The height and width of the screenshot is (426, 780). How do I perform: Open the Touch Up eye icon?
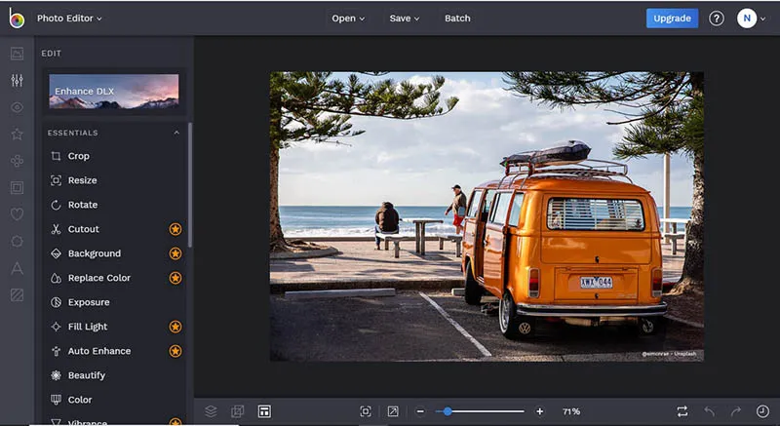pyautogui.click(x=17, y=107)
